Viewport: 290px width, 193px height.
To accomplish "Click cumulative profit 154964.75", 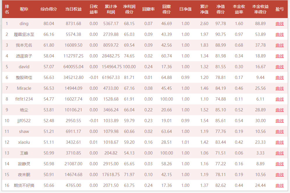I will click(112, 67).
